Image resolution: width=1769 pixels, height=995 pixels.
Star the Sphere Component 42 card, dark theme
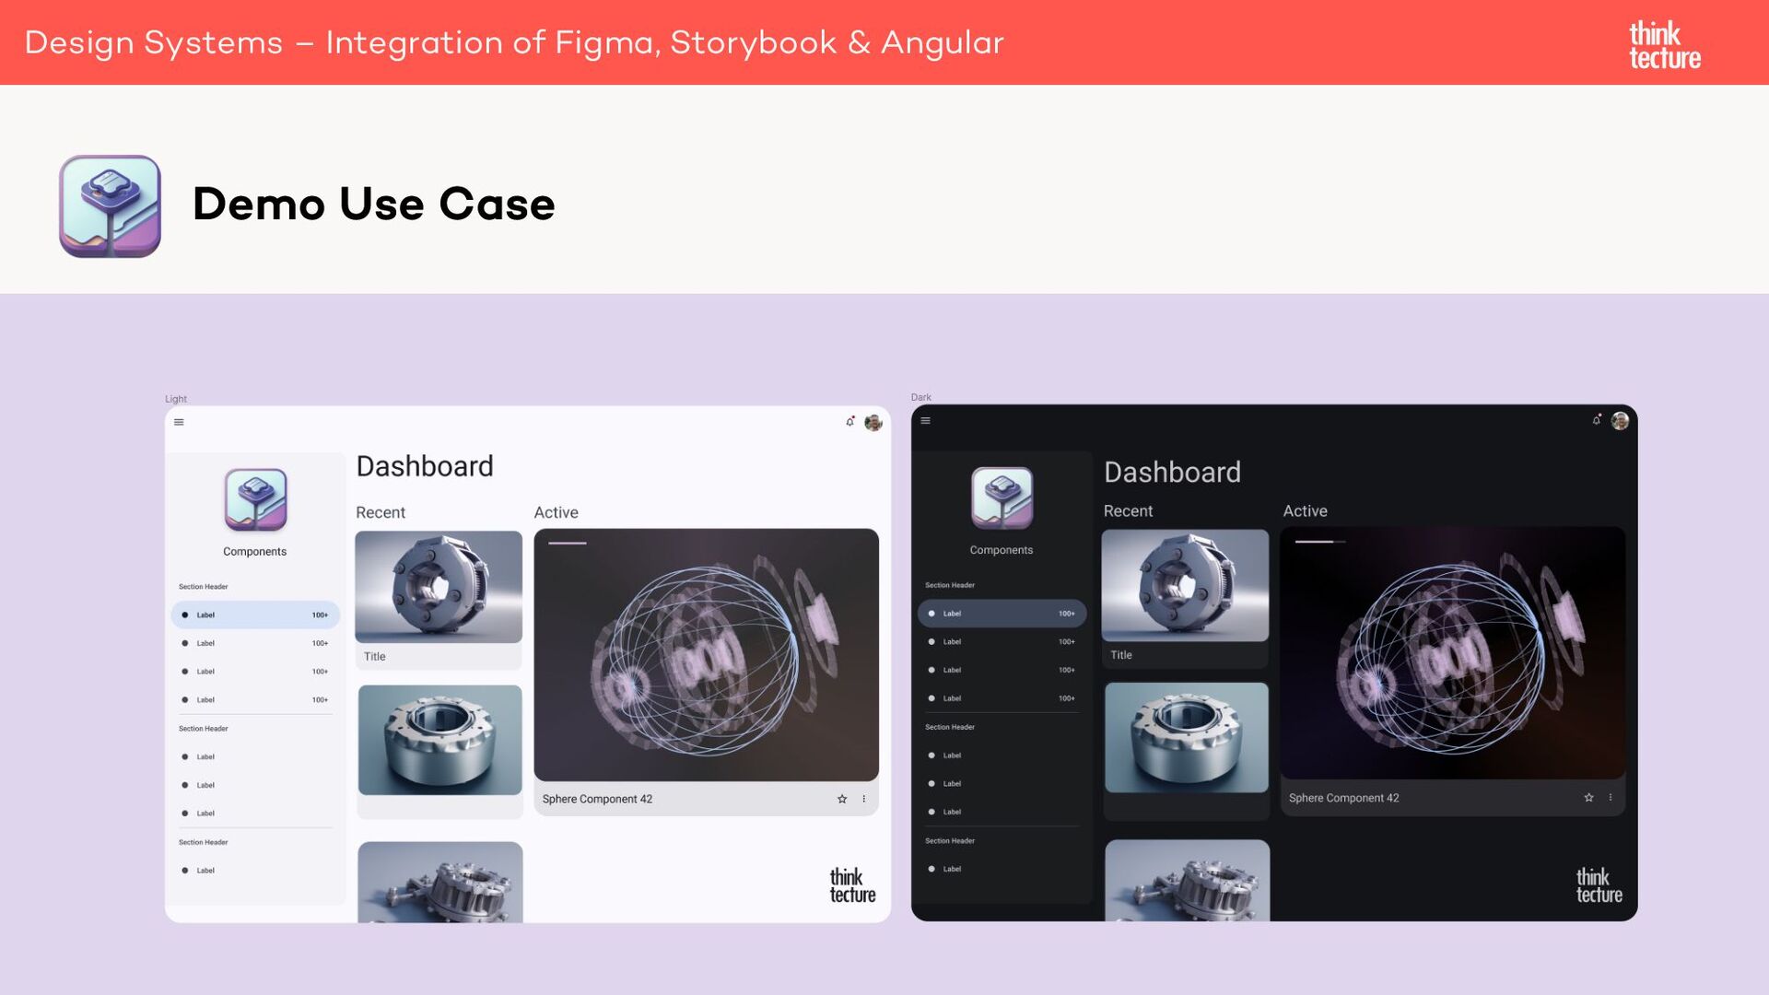(x=1588, y=797)
